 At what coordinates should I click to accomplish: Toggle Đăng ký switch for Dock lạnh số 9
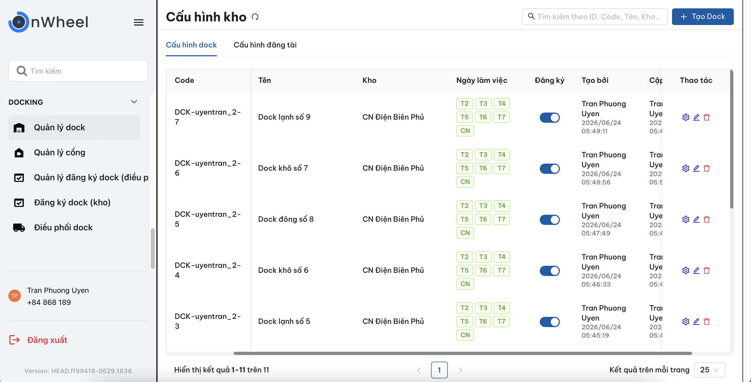click(549, 118)
